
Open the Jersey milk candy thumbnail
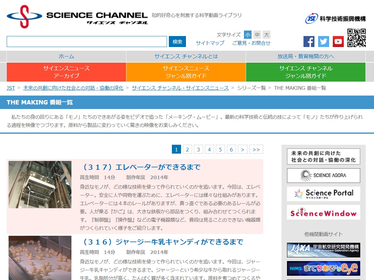click(x=40, y=258)
